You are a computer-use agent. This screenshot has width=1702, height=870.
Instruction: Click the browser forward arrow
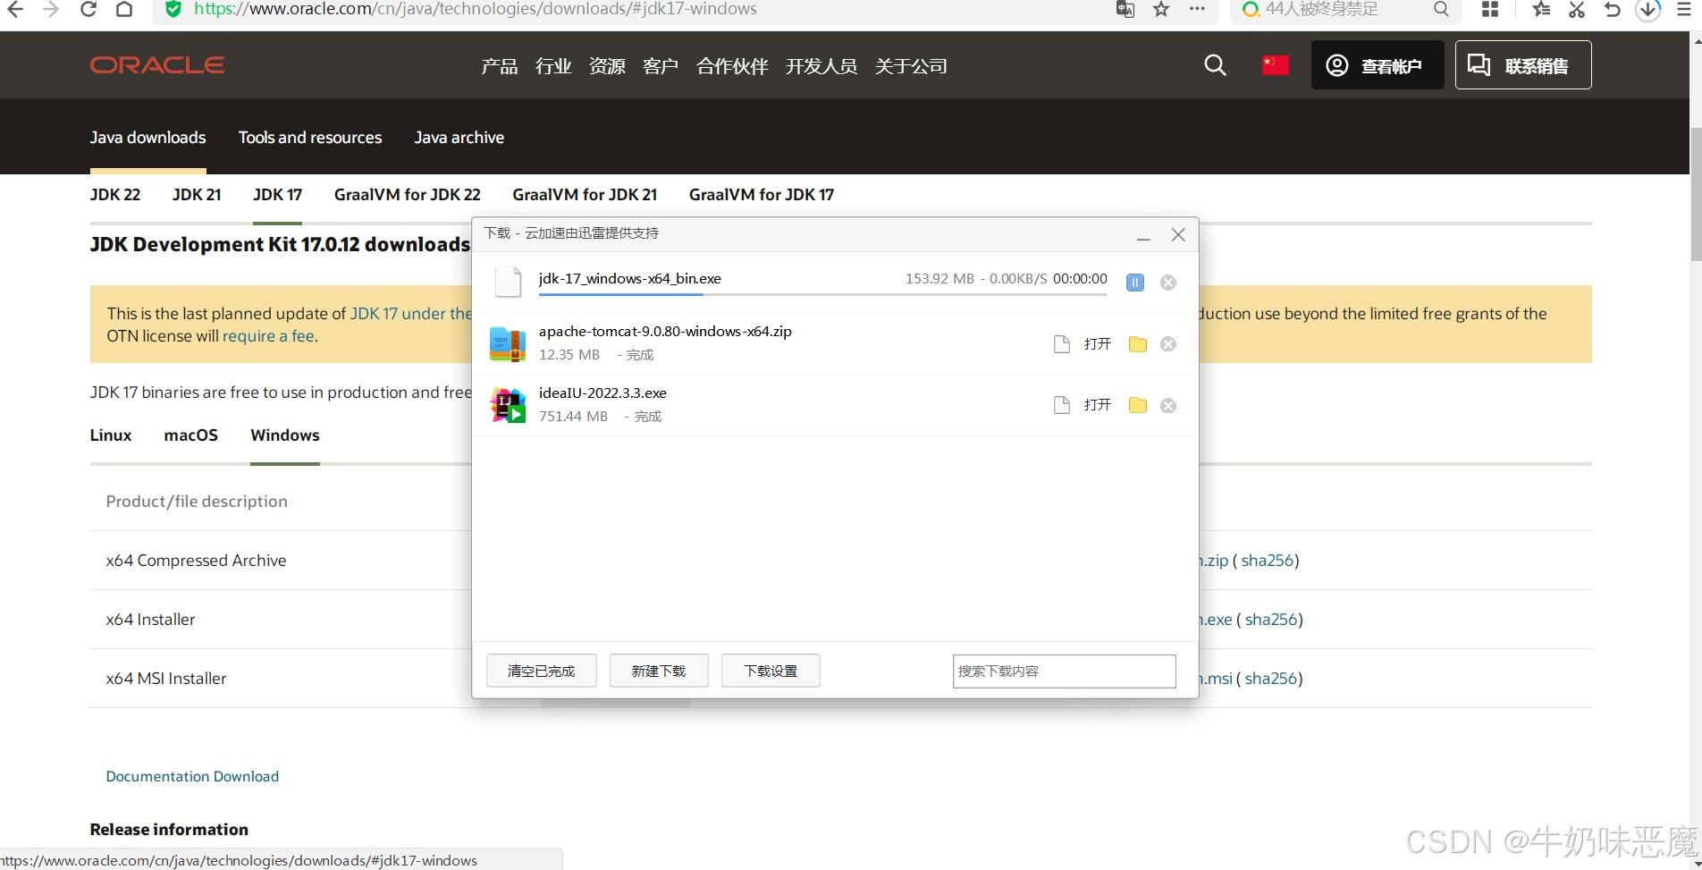pos(51,9)
